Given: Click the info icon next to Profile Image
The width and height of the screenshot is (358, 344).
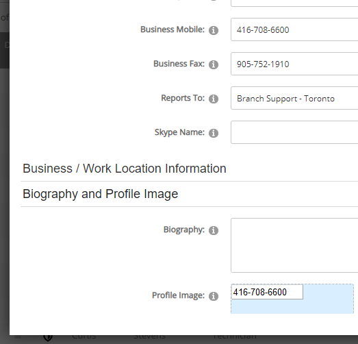Looking at the screenshot, I should pyautogui.click(x=214, y=296).
